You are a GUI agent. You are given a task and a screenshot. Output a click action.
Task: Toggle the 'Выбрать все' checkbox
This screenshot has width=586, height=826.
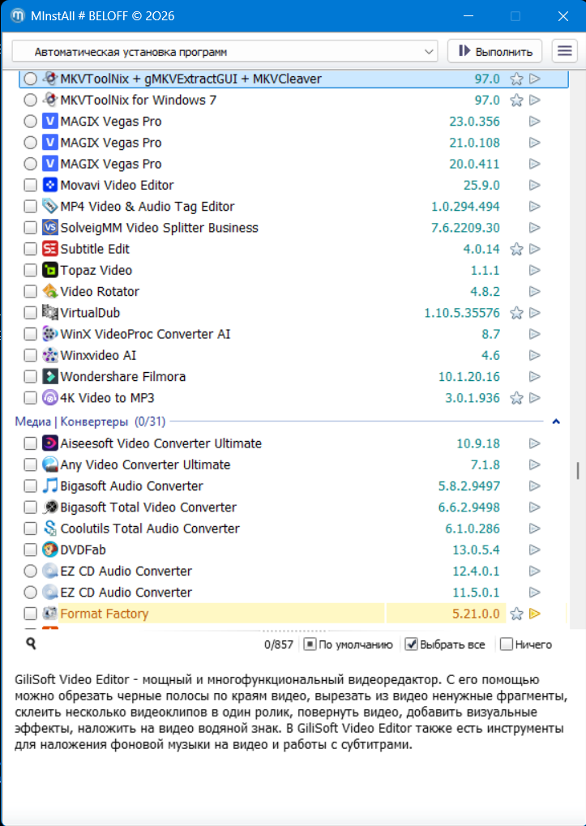411,644
